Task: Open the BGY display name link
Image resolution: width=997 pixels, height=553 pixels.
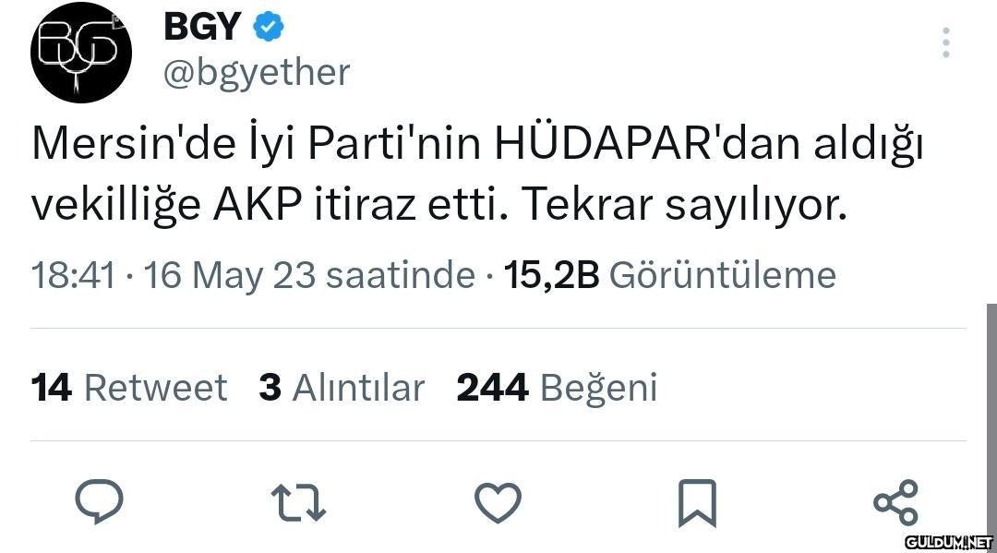Action: (x=202, y=28)
